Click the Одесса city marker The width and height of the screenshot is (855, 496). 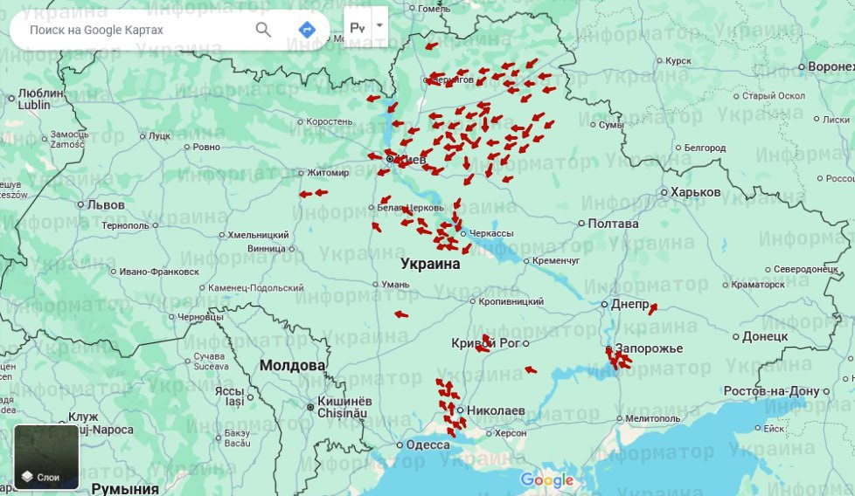pyautogui.click(x=400, y=444)
